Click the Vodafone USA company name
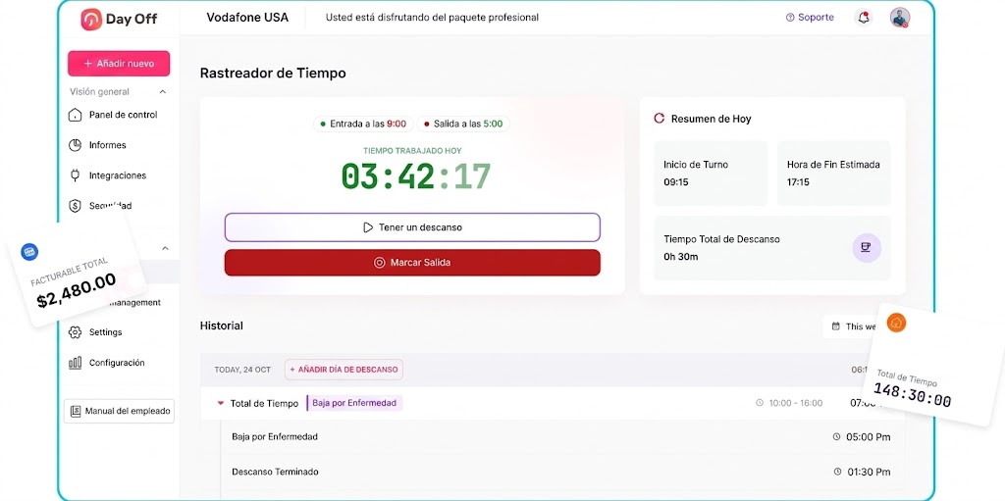The width and height of the screenshot is (1005, 501). click(247, 18)
